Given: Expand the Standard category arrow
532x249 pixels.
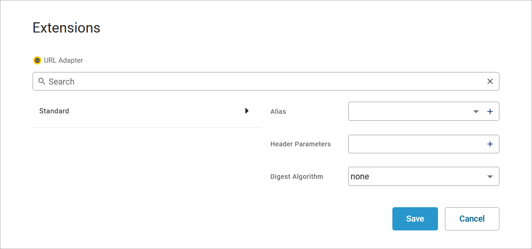Looking at the screenshot, I should coord(247,111).
